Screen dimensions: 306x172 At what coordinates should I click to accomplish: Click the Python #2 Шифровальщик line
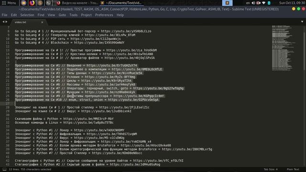[x=76, y=134]
